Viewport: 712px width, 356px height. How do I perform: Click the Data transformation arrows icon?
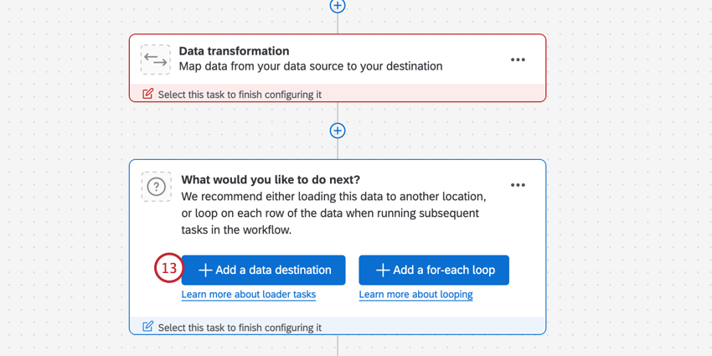click(x=155, y=59)
